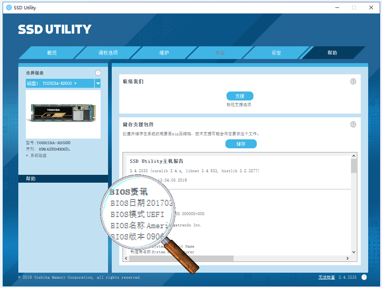Click the report vertical scrollbar thumb
The width and height of the screenshot is (382, 288).
pos(354,166)
